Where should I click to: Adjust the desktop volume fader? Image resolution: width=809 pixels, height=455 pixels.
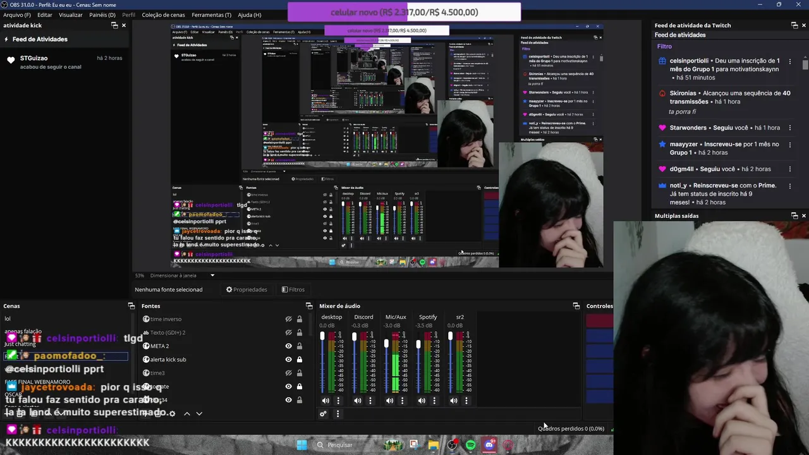pyautogui.click(x=322, y=337)
